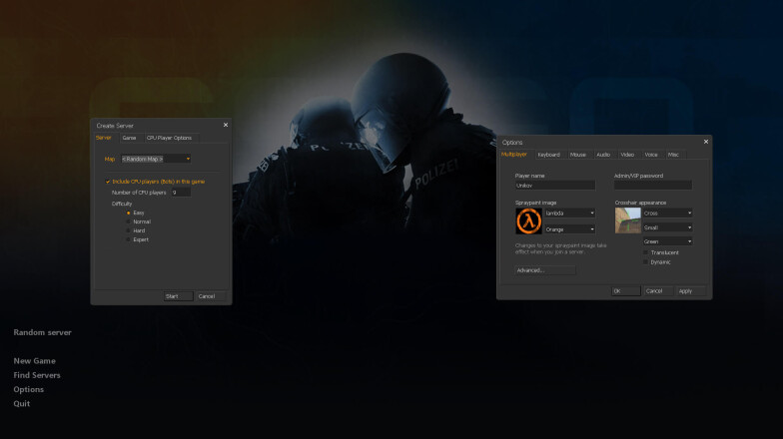Select Hard difficulty
Screen dimensions: 783x439
click(128, 231)
